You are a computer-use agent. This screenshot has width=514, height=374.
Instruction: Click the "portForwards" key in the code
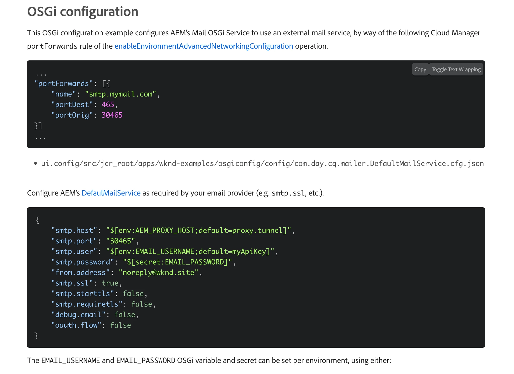coord(63,83)
